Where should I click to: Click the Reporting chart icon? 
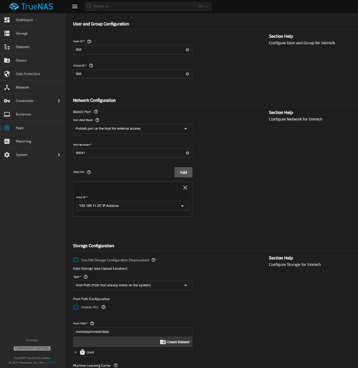[x=7, y=141]
